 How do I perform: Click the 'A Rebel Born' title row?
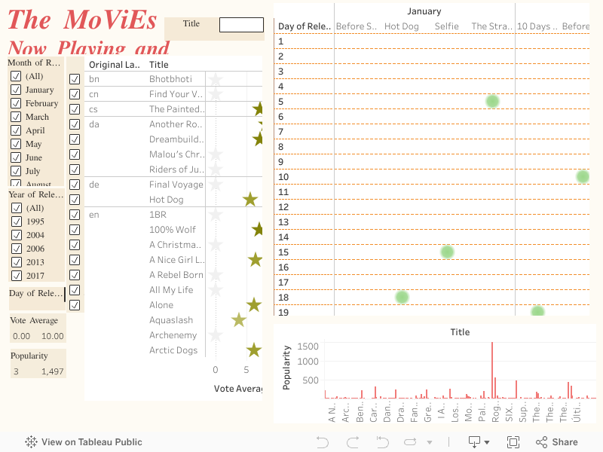click(x=176, y=275)
